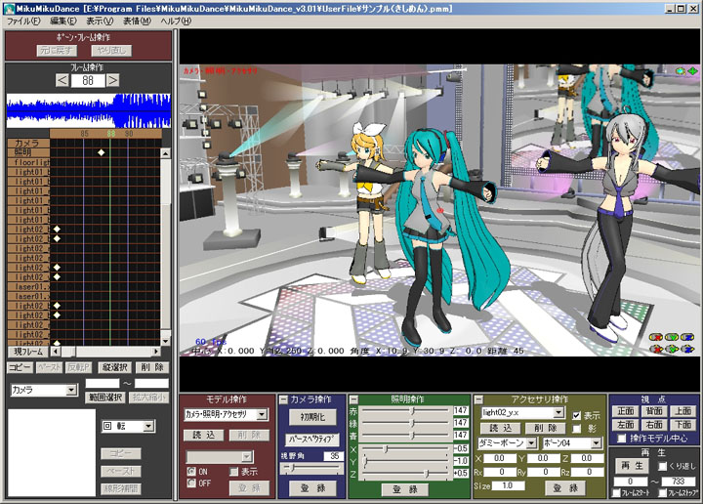
Task: Collapse the アクセサリ操作 panel with minus icon
Action: click(478, 399)
